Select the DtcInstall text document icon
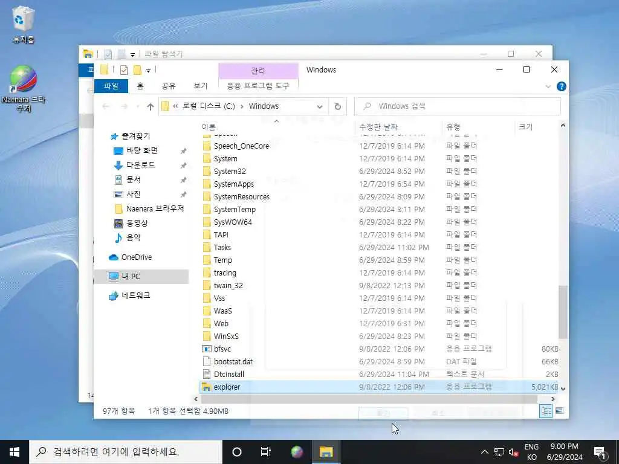The image size is (619, 464). 207,374
